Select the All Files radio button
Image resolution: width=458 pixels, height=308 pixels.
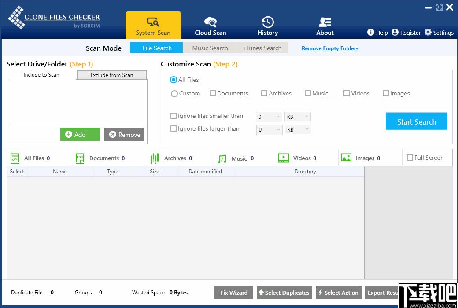click(174, 80)
